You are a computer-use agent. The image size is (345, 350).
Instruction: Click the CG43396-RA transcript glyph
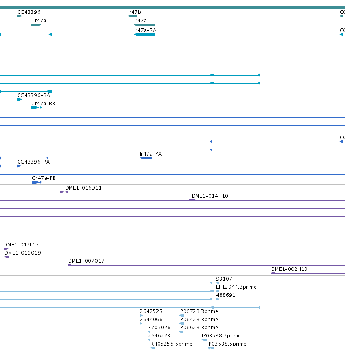click(19, 99)
